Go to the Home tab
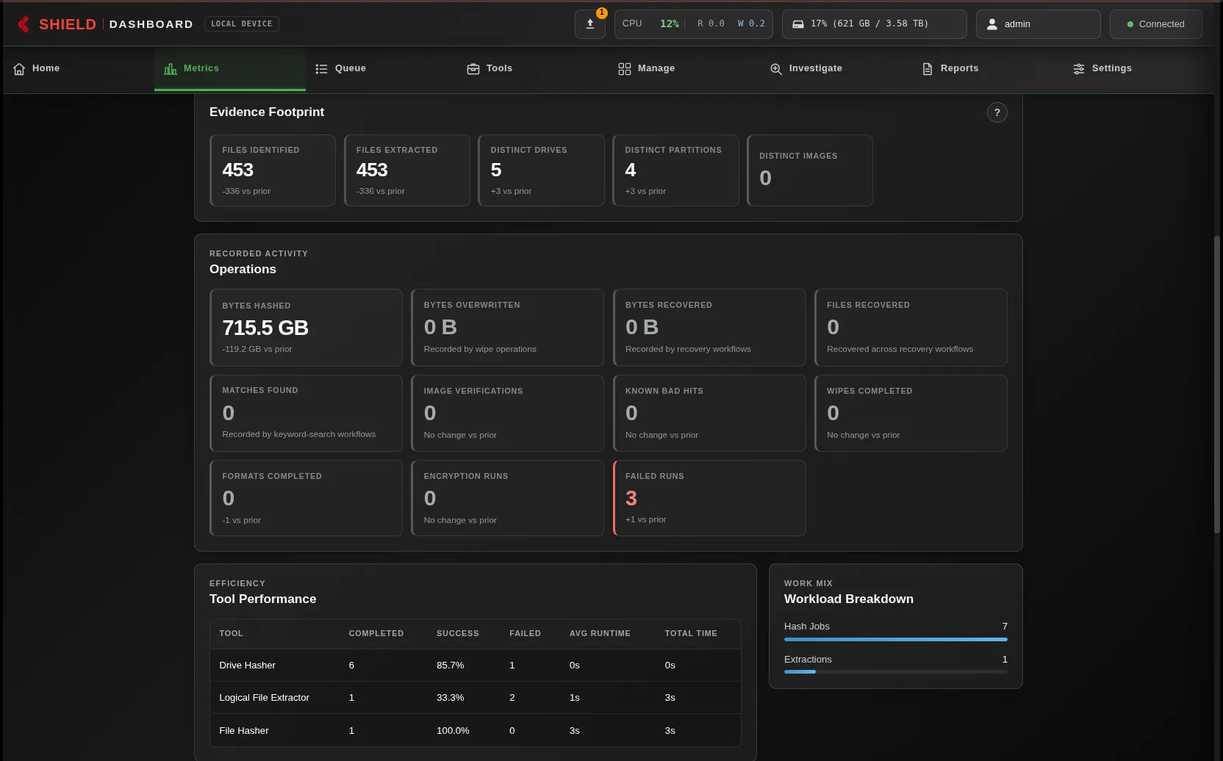This screenshot has width=1223, height=761. (x=79, y=69)
